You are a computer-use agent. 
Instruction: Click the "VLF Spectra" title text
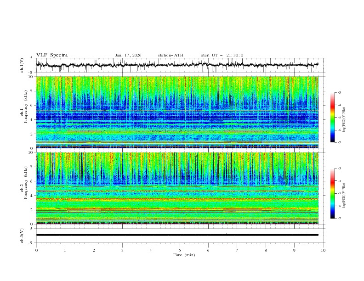pos(52,55)
